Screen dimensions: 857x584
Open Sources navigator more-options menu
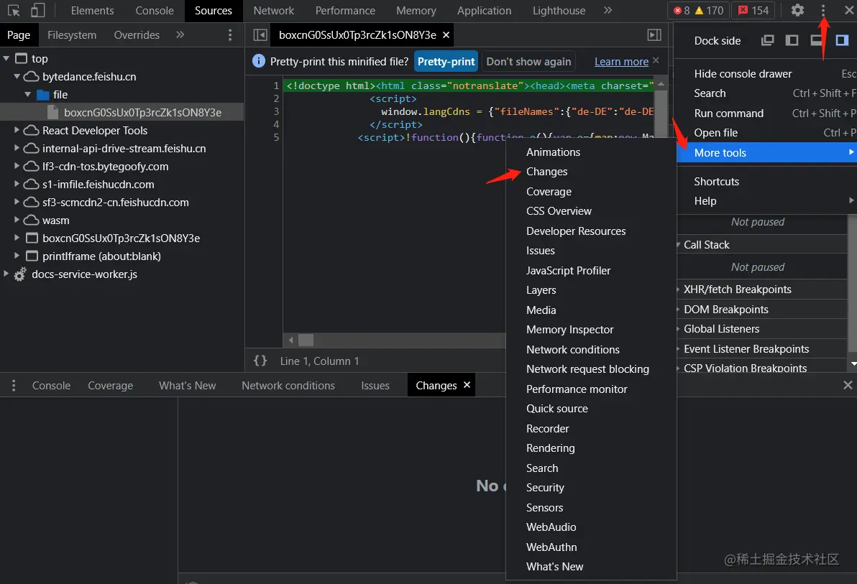click(230, 35)
